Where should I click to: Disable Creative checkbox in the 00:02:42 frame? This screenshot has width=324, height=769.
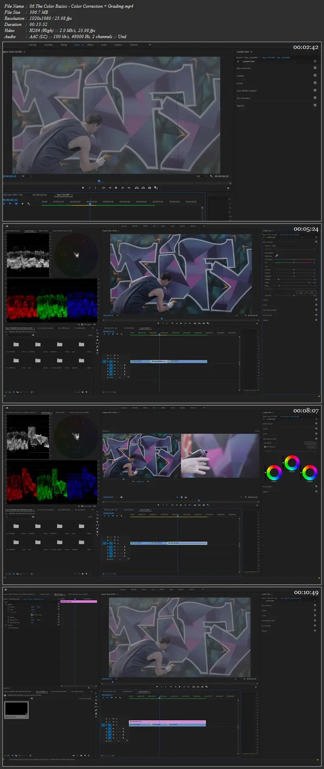click(x=315, y=75)
